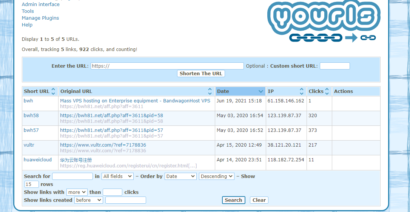This screenshot has height=212, width=410.
Task: Open the Order by Date dropdown
Action: click(x=180, y=176)
